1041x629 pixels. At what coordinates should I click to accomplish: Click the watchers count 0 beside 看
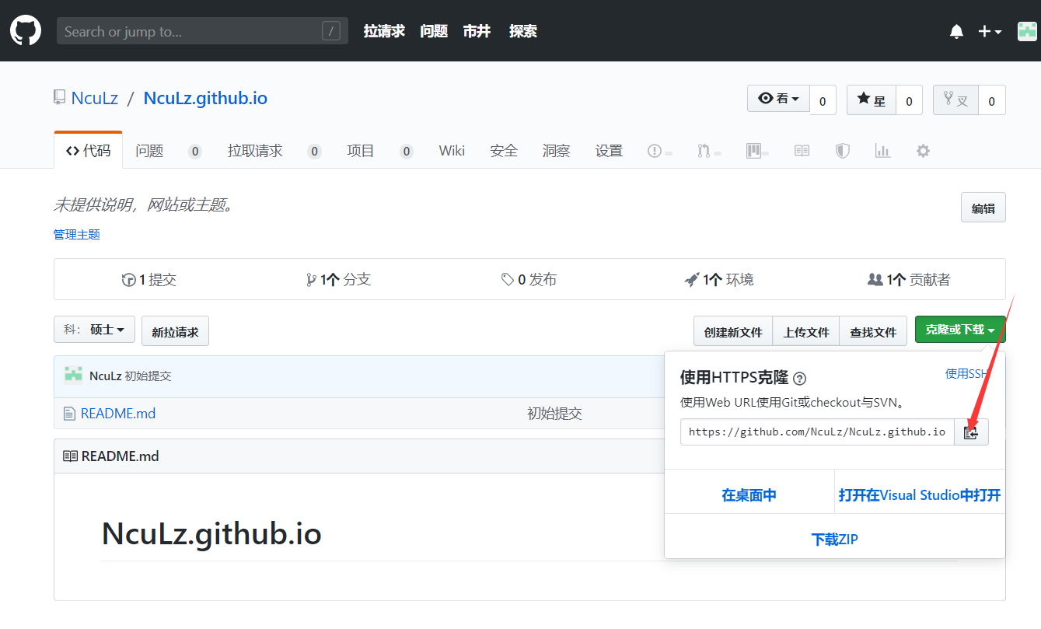tap(823, 100)
